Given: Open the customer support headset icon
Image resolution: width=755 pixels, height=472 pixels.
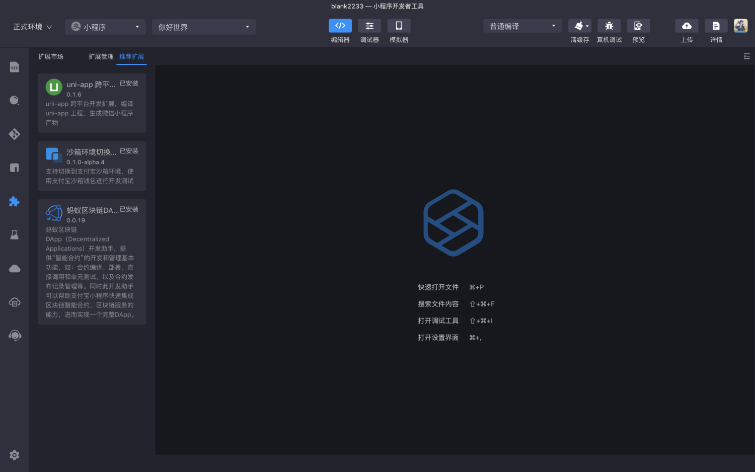Looking at the screenshot, I should [15, 336].
